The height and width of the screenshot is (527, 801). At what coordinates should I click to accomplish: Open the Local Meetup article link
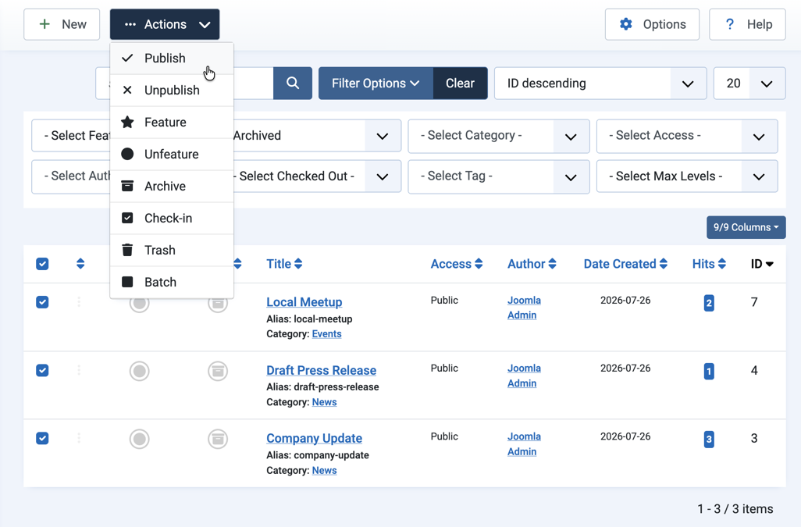coord(304,302)
